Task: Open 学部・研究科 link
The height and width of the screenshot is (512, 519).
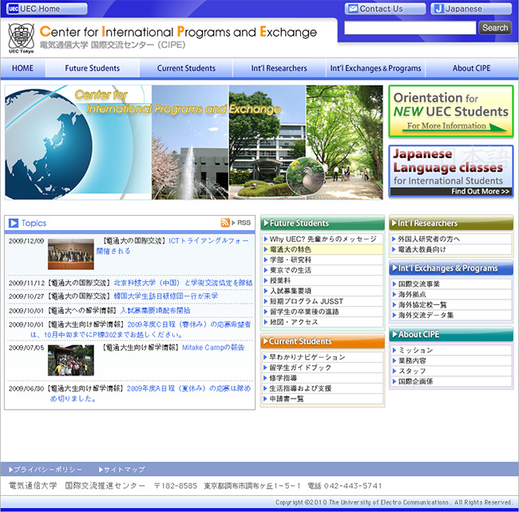Action: tap(323, 260)
